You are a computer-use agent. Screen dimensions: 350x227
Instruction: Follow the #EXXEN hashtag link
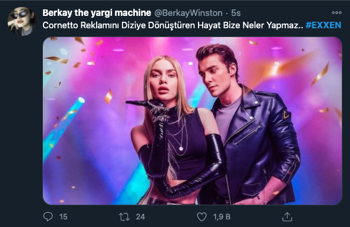[323, 25]
